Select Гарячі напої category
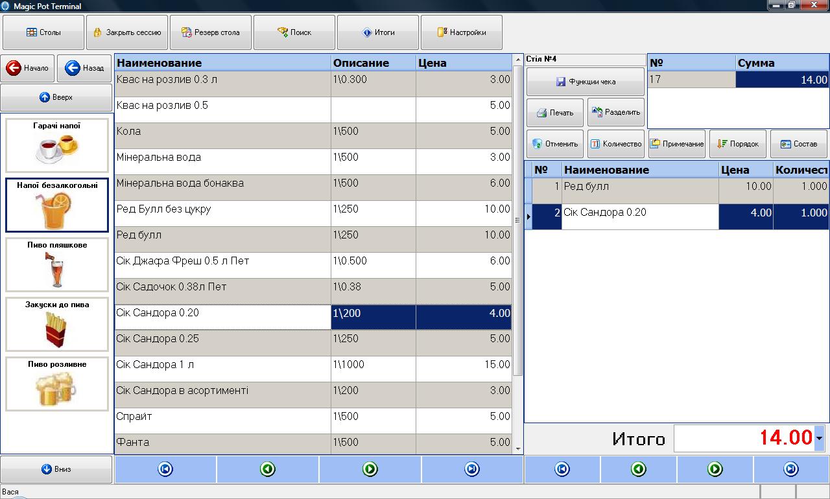 (x=57, y=145)
